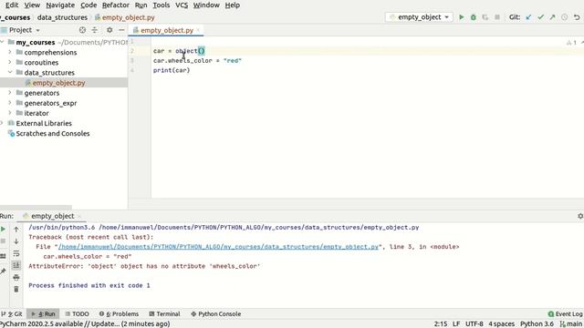This screenshot has height=328, width=584.
Task: Show Git history clock icon
Action: click(564, 17)
